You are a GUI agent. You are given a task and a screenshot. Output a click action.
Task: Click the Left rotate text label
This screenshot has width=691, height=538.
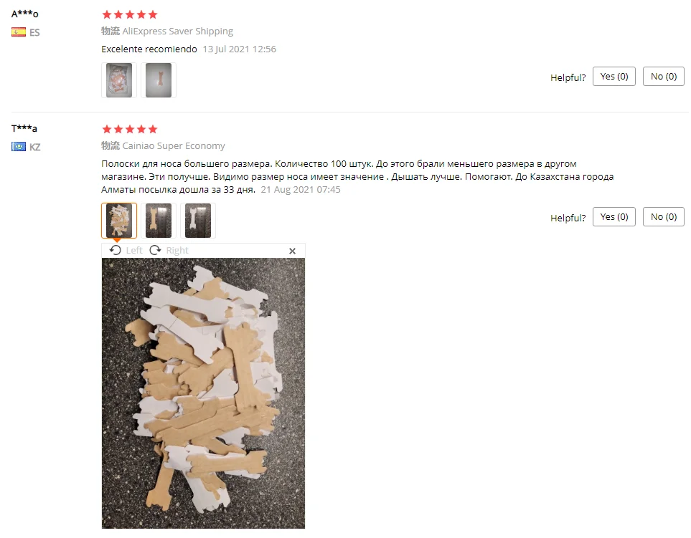(x=134, y=250)
